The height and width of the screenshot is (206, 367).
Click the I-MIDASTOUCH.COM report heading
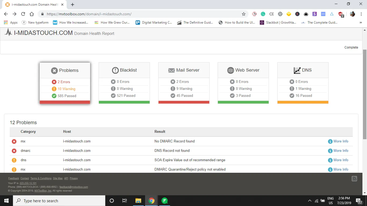coord(43,33)
